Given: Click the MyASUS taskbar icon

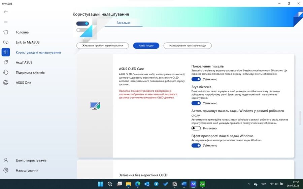Looking at the screenshot, I should click(x=193, y=184).
